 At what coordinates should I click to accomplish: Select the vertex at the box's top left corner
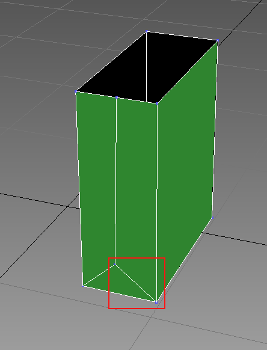(76, 91)
